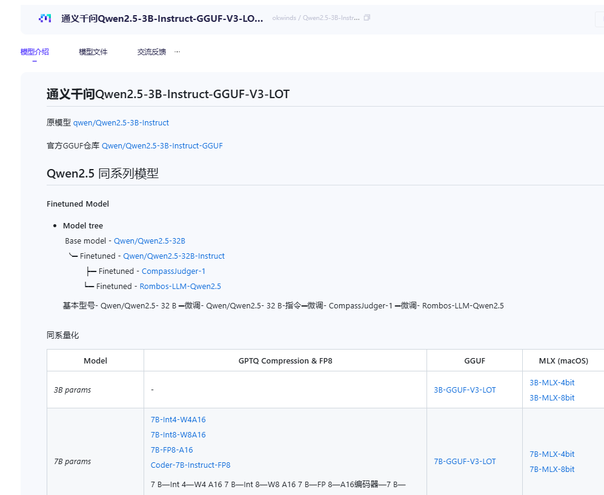Open the 3B-GGUF-V3-LOT link
604x495 pixels.
[465, 390]
